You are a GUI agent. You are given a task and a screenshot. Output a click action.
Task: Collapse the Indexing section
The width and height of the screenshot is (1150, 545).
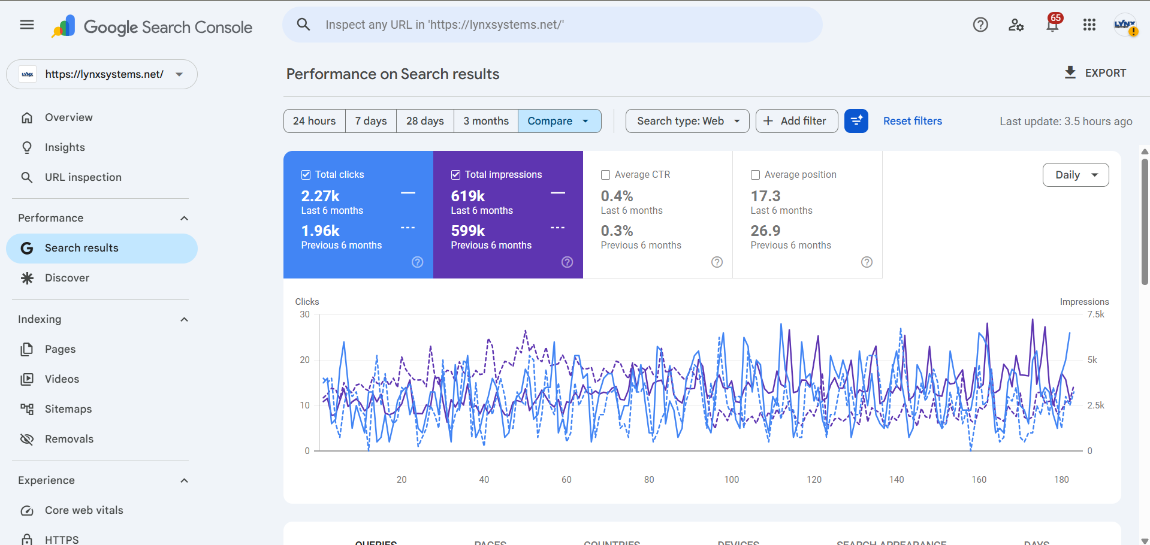point(185,319)
